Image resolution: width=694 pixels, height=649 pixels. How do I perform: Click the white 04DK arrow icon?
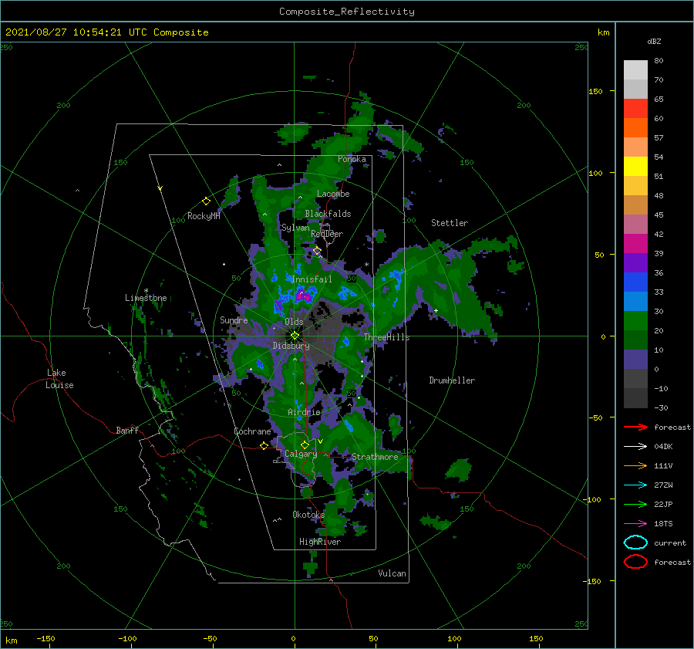point(635,447)
